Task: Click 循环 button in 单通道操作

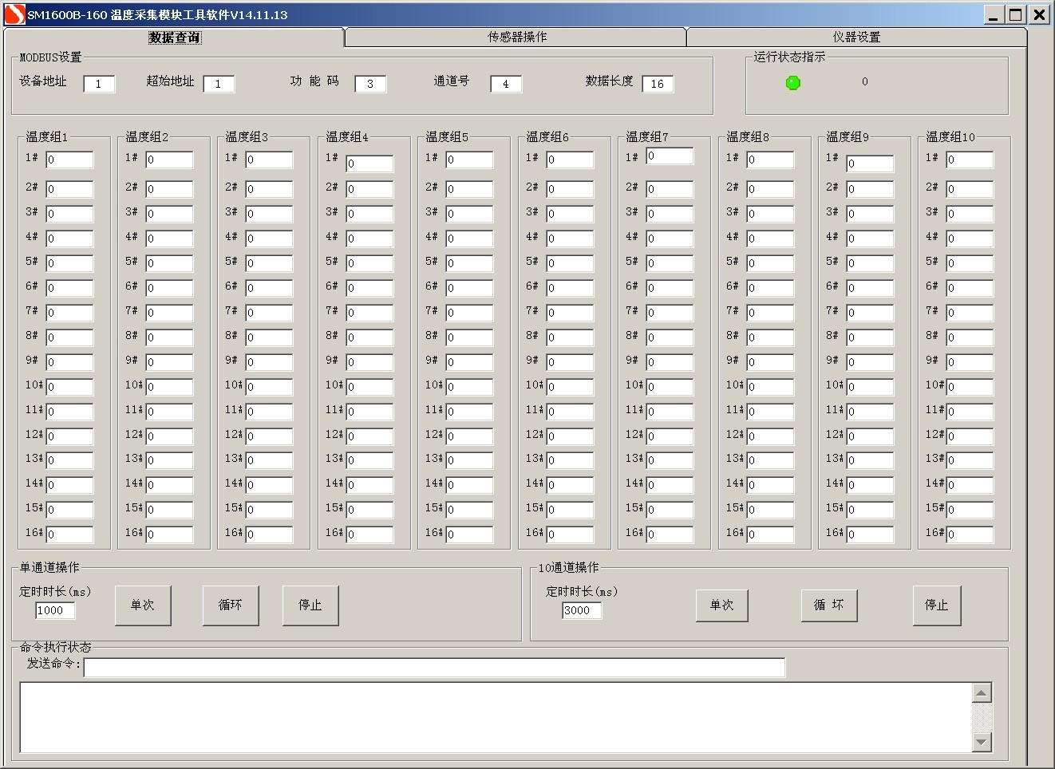Action: click(231, 605)
